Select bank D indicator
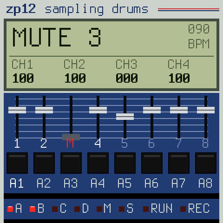 77,209
